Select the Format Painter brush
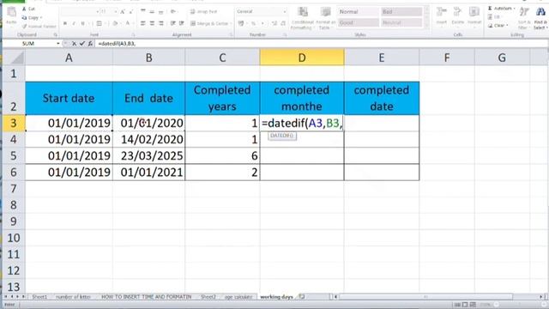The width and height of the screenshot is (549, 309). click(24, 26)
